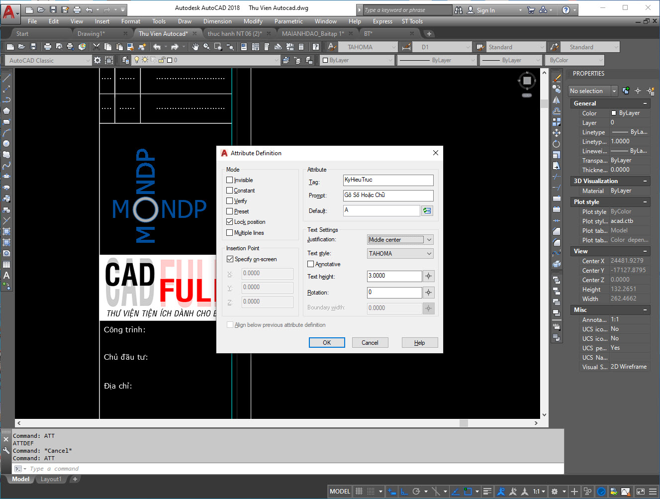Open the Justification dropdown

click(x=400, y=240)
